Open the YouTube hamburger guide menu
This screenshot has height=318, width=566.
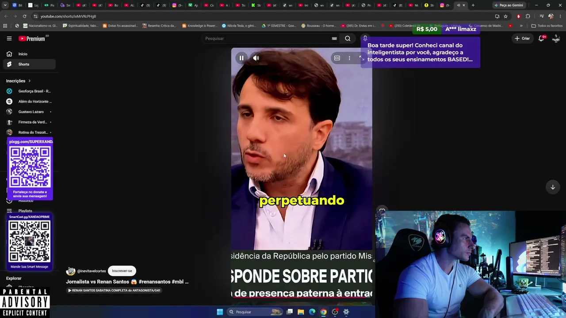[x=9, y=38]
